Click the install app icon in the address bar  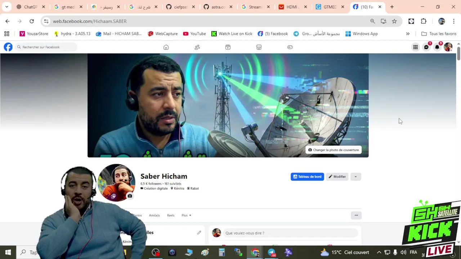384,21
